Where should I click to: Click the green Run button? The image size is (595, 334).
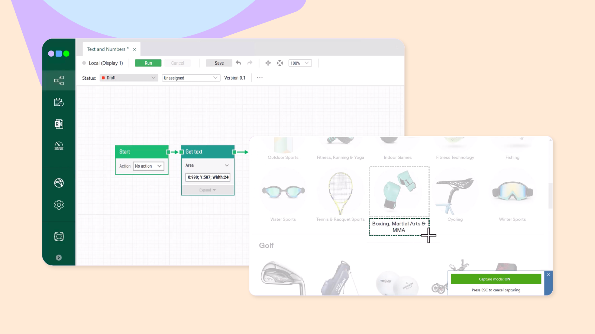148,63
